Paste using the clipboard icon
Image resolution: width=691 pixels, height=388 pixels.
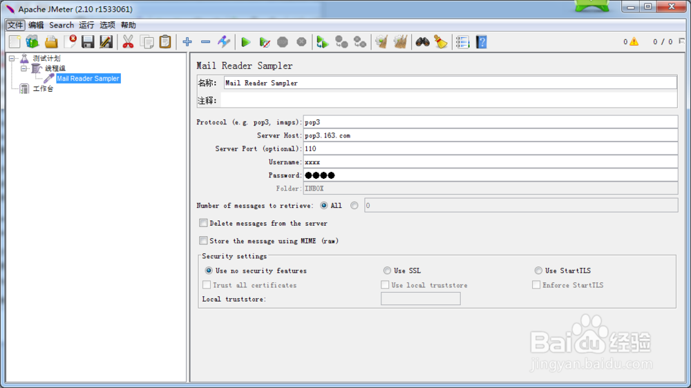point(165,42)
